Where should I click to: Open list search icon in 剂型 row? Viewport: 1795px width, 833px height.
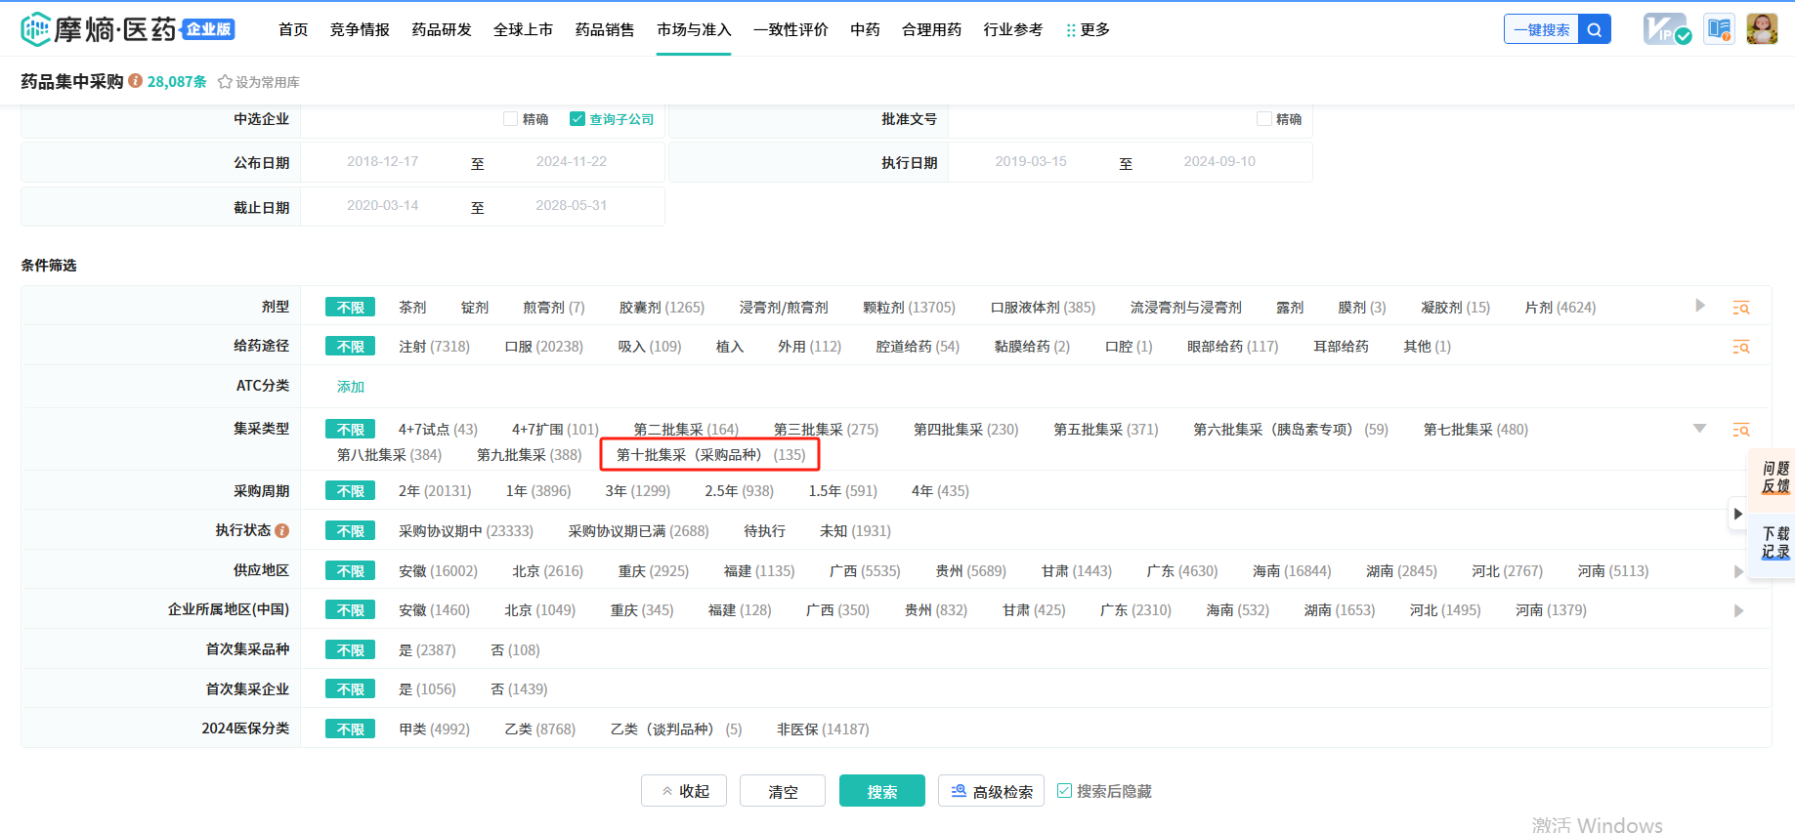[1740, 308]
